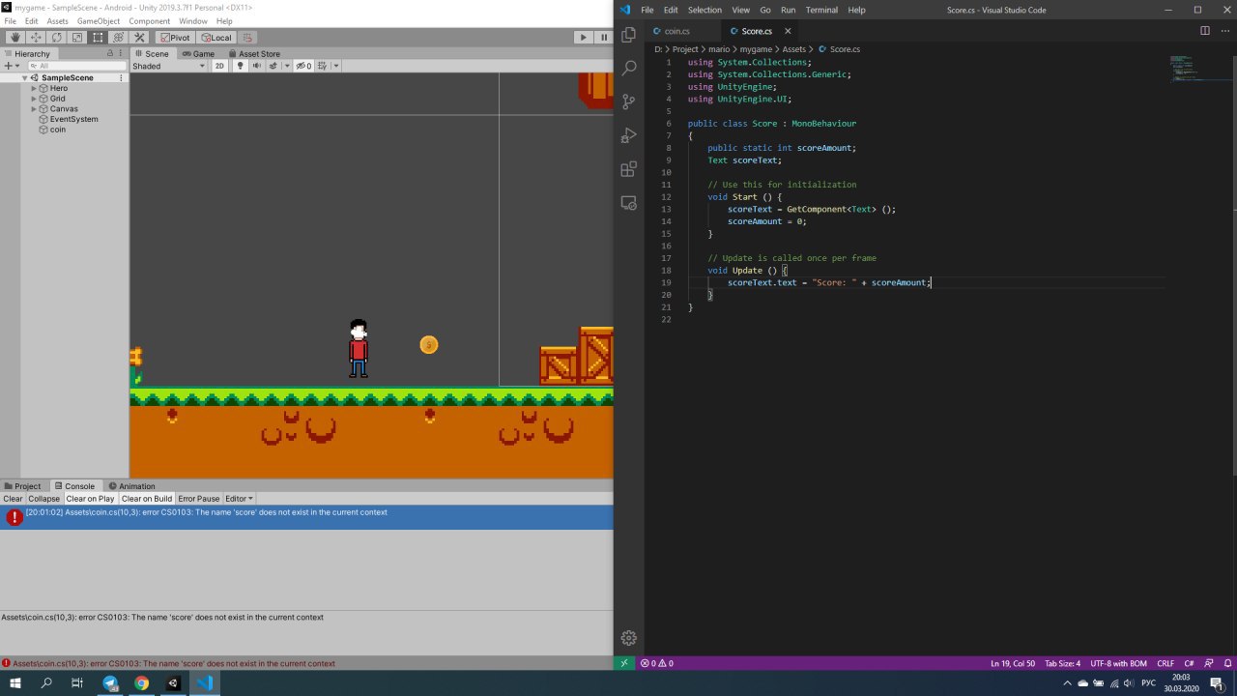This screenshot has width=1237, height=696.
Task: Open VS Code editor more actions
Action: 1223,31
